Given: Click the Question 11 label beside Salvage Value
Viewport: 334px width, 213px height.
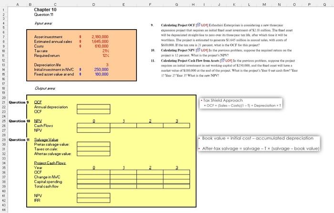Looking at the screenshot, I should tap(19, 139).
